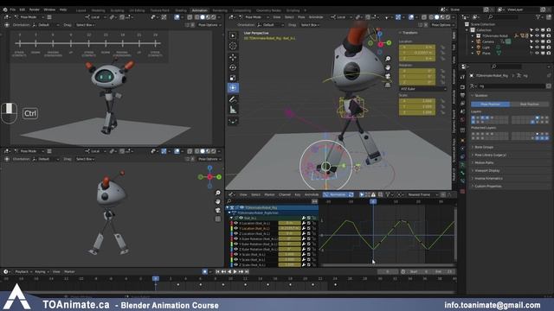Open the Edit menu

point(23,10)
